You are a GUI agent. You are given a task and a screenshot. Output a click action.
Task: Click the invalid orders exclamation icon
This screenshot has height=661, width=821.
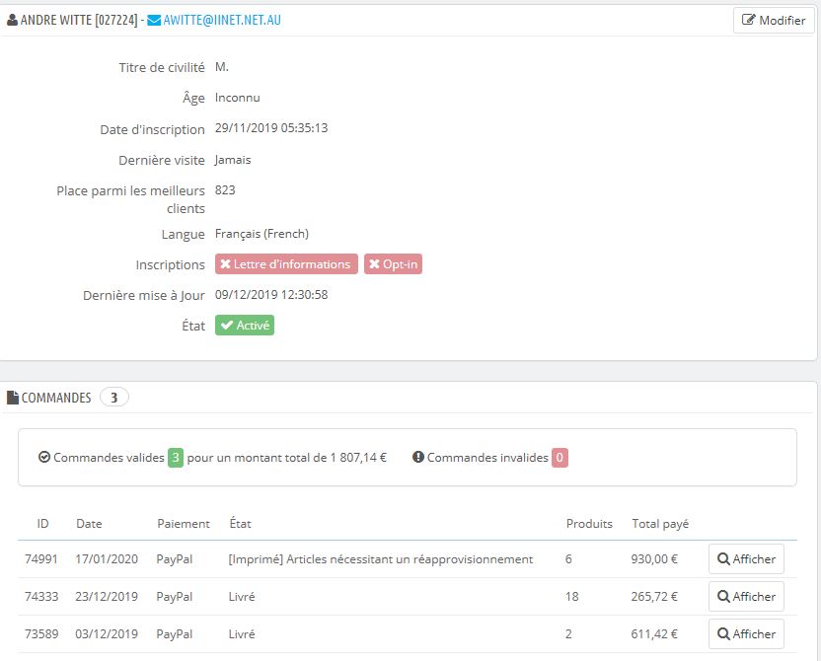(x=418, y=458)
